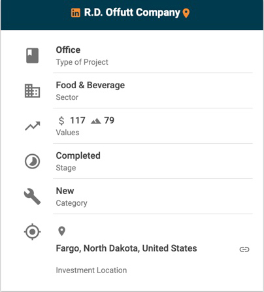Select the Fargo, North Dakota, United States text
264x292 pixels.
coord(126,248)
